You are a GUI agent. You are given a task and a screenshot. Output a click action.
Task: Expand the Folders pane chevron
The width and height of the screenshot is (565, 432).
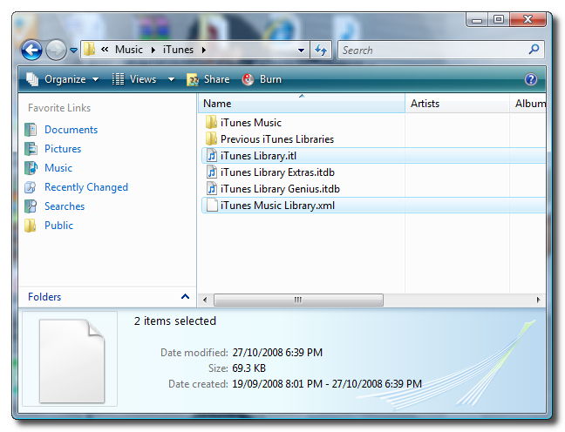pos(185,297)
